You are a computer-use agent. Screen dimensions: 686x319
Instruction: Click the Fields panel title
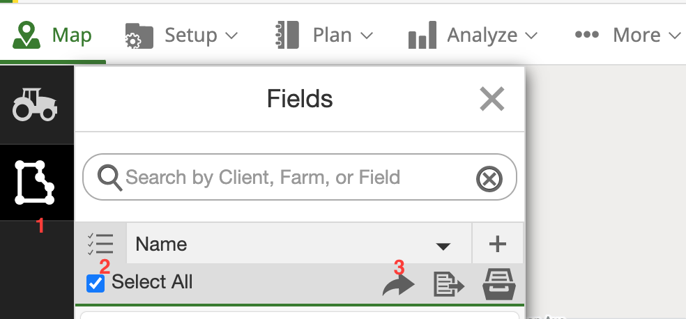[300, 99]
